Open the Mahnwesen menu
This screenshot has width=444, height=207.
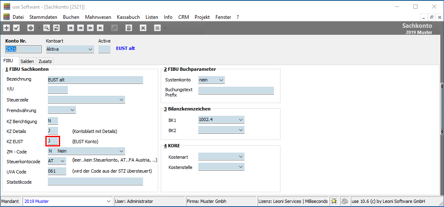(x=98, y=17)
